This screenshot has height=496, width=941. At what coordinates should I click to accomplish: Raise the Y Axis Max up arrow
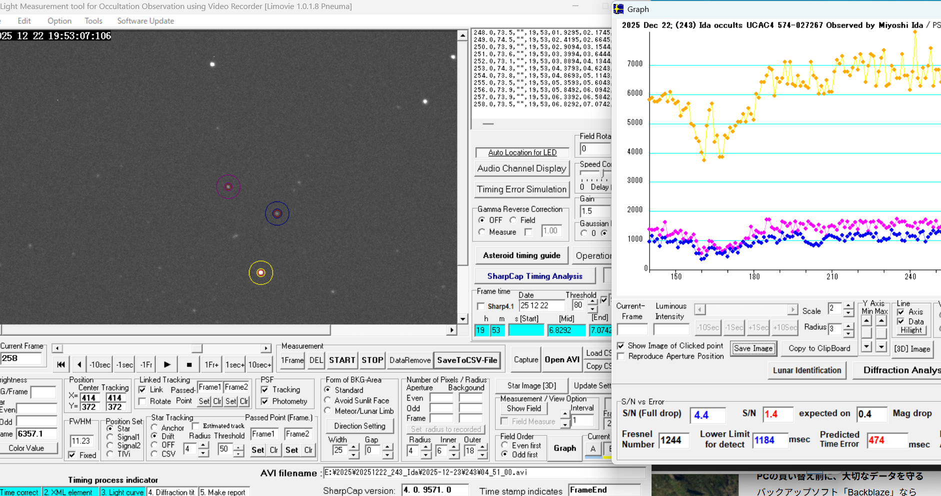pyautogui.click(x=881, y=320)
